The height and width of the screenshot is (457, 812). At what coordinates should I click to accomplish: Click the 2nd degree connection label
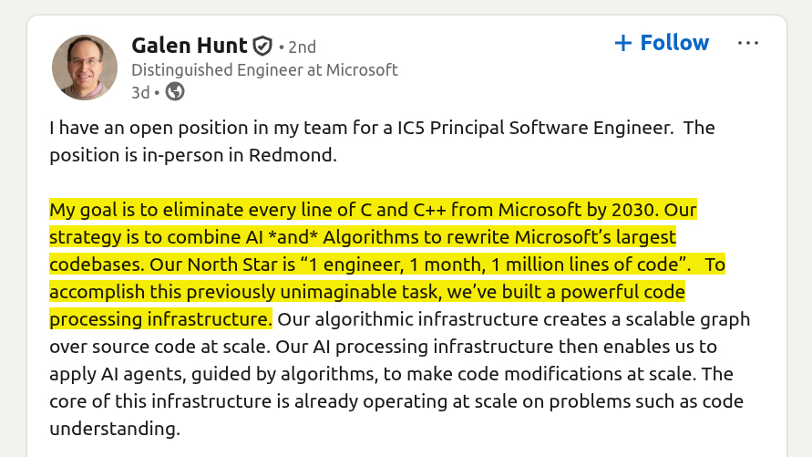pos(302,47)
